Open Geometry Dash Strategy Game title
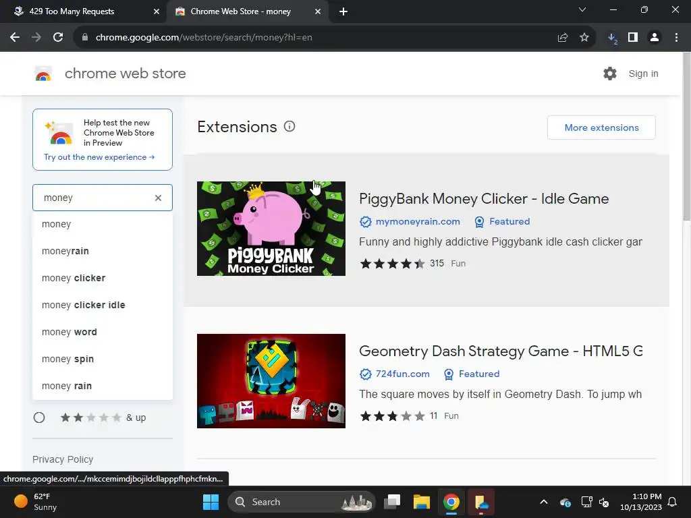Viewport: 691px width, 518px height. [500, 351]
